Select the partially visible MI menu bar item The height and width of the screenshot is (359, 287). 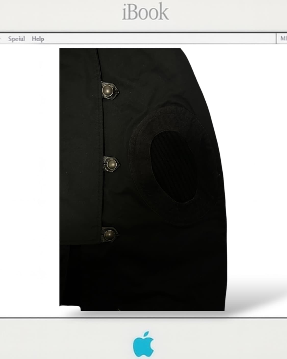pyautogui.click(x=283, y=39)
